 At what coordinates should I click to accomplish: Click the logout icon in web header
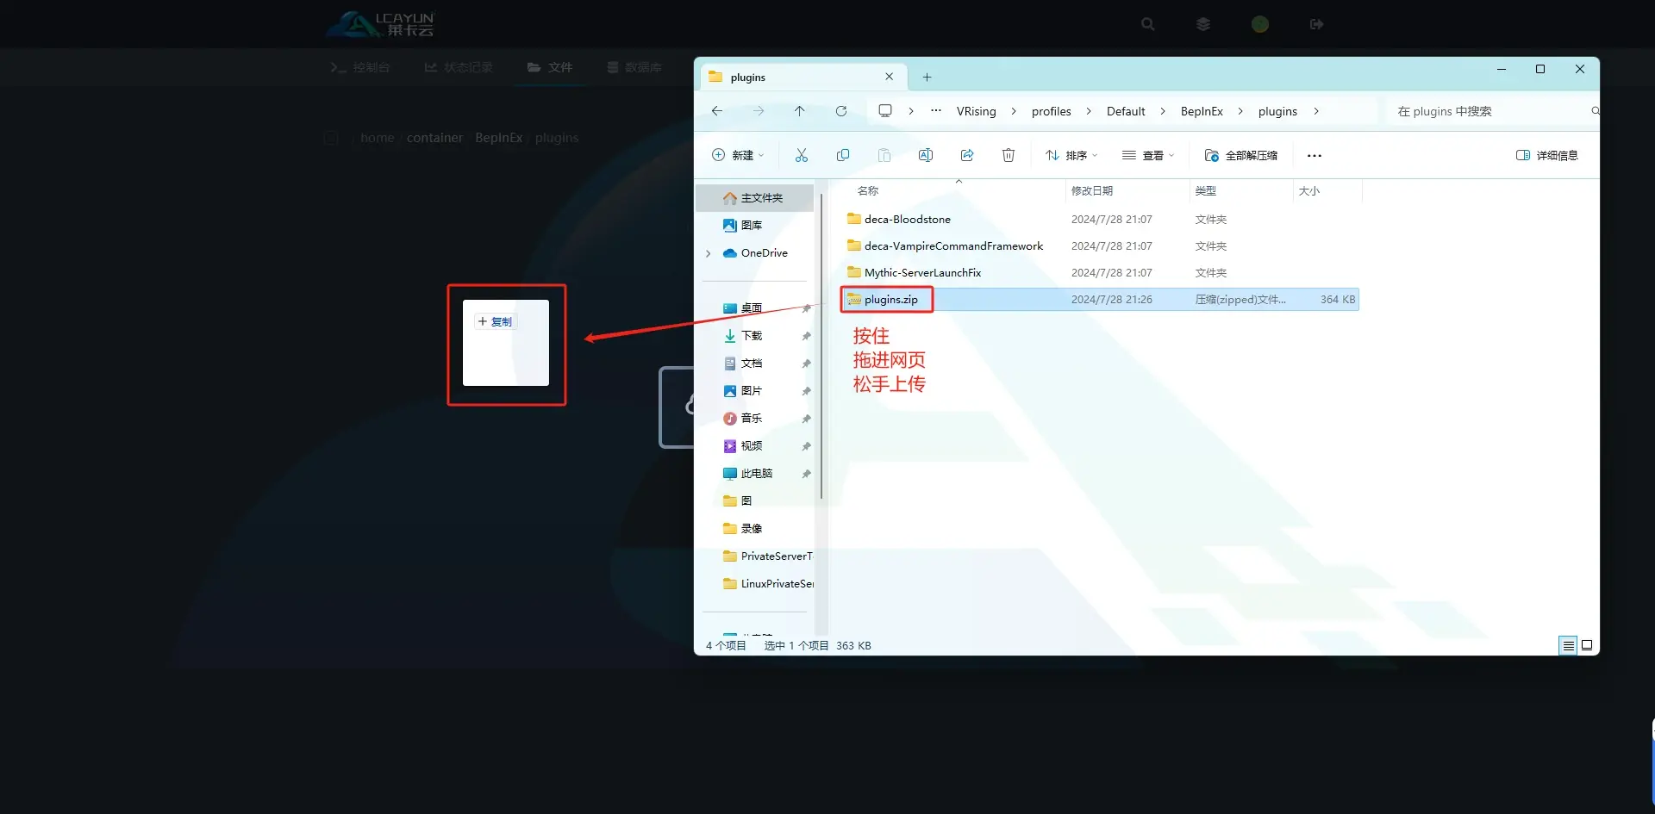[1316, 24]
